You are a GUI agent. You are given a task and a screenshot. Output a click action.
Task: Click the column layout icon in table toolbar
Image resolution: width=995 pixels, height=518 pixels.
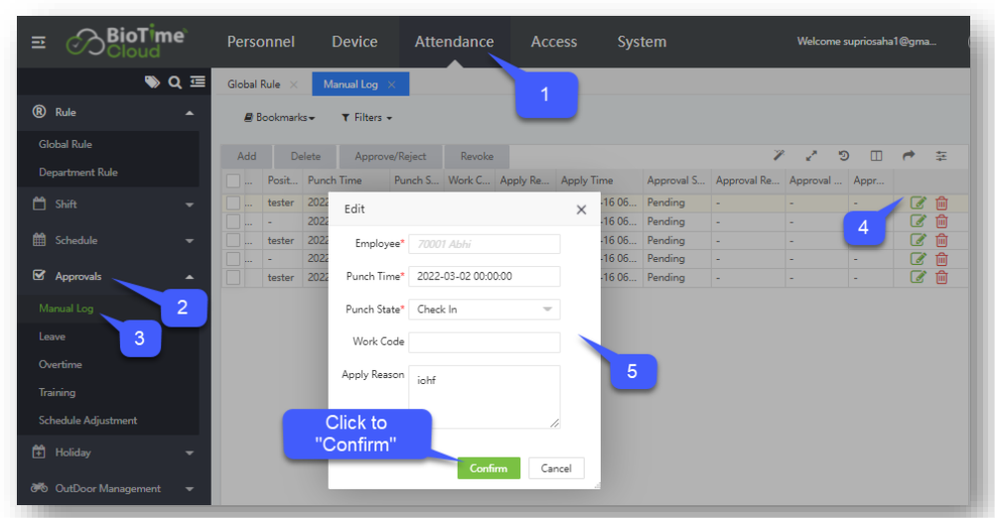click(876, 156)
